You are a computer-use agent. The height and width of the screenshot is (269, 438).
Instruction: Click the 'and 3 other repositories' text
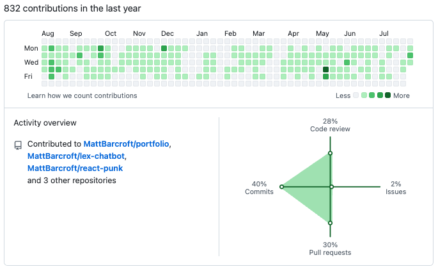tap(72, 181)
